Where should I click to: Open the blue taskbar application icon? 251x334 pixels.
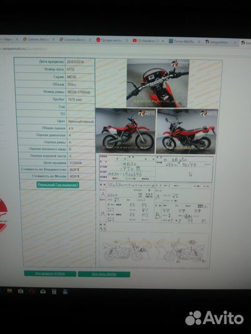65,291
